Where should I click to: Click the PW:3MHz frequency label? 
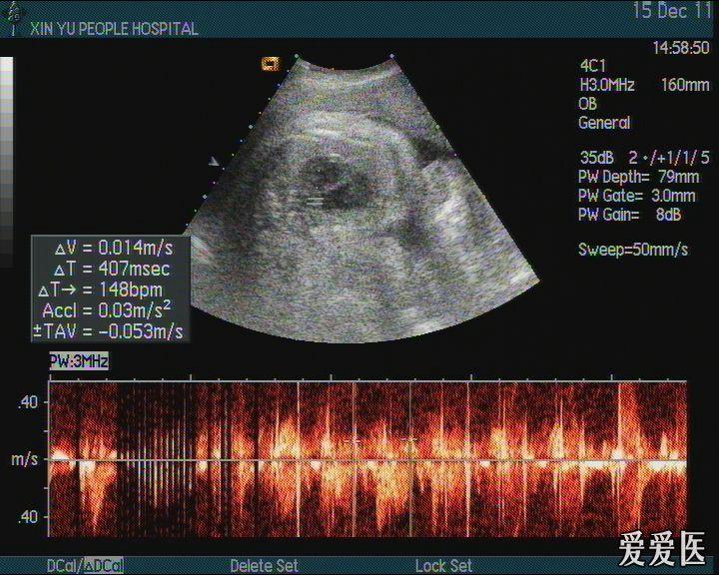pos(79,361)
